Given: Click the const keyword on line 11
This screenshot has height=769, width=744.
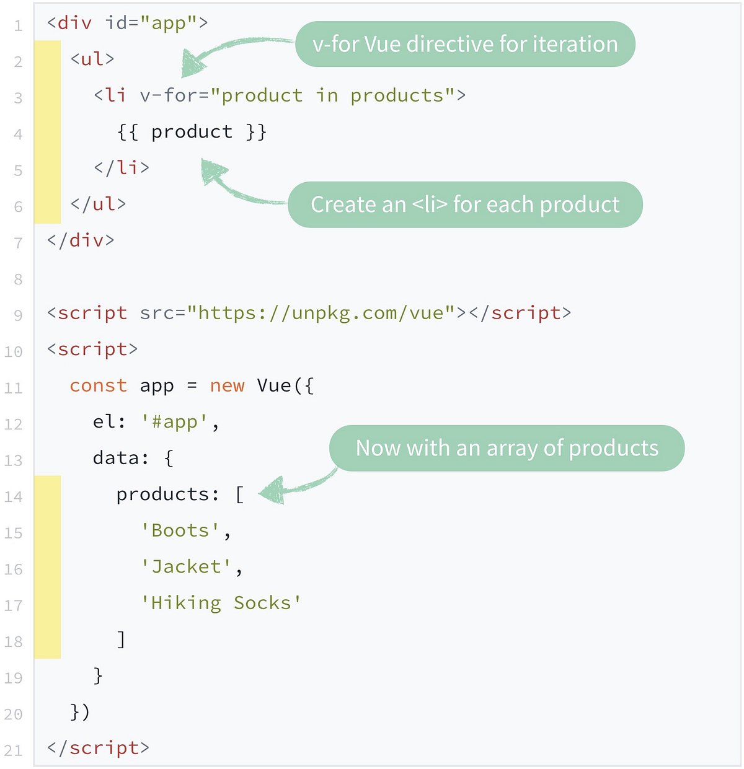Looking at the screenshot, I should coord(98,385).
